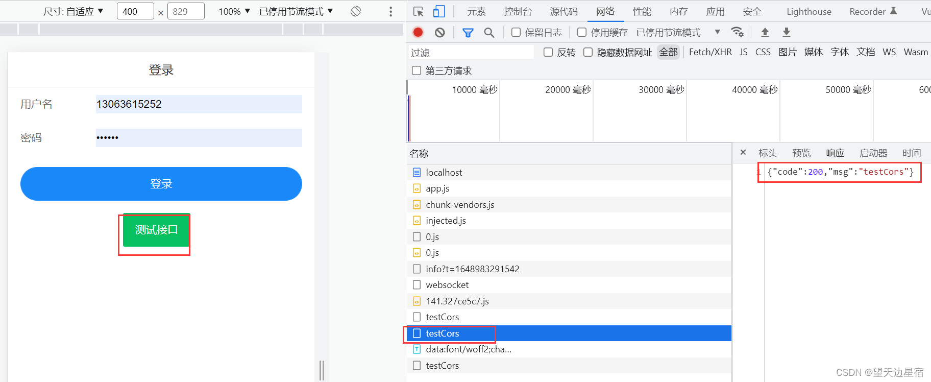Open device toolbar more options menu
This screenshot has width=931, height=382.
click(391, 11)
